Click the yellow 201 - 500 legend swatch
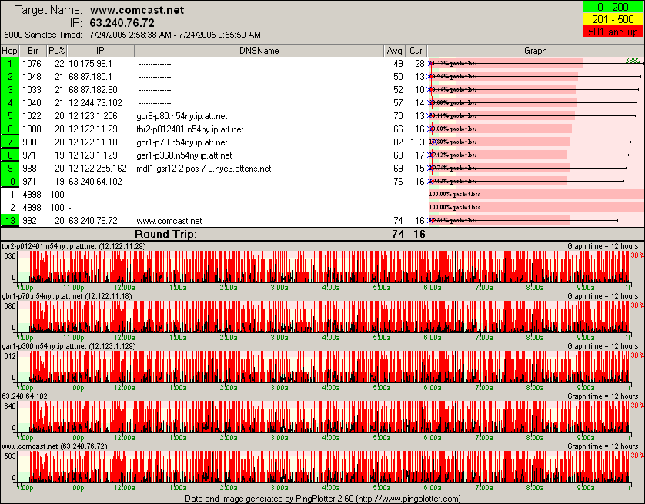This screenshot has height=504, width=645. pyautogui.click(x=613, y=19)
